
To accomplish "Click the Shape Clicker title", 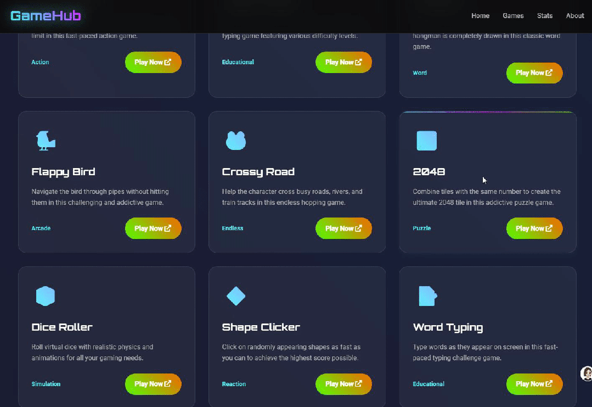I will pos(261,327).
